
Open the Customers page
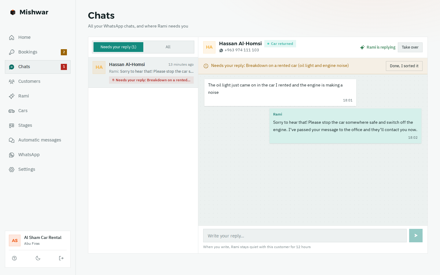click(38, 81)
